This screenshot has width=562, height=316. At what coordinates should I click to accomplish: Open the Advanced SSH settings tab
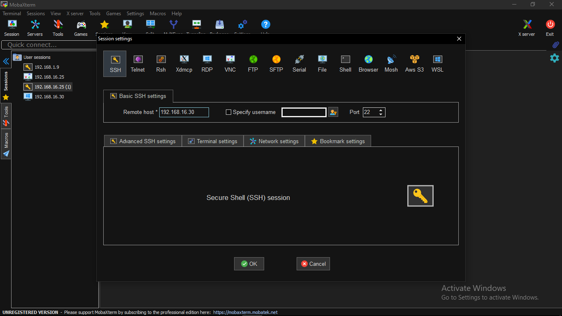pyautogui.click(x=143, y=141)
